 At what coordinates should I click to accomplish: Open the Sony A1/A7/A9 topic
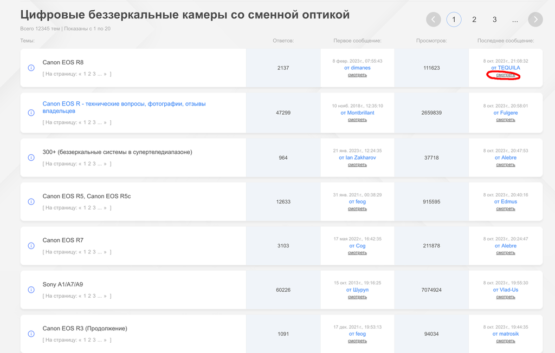coord(62,284)
